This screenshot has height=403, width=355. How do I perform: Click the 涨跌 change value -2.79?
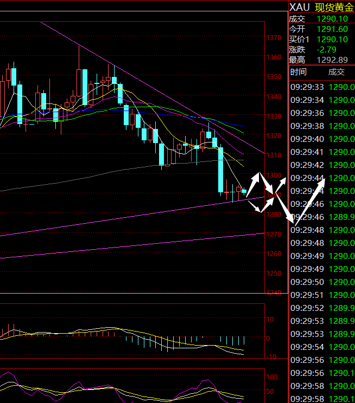click(326, 50)
